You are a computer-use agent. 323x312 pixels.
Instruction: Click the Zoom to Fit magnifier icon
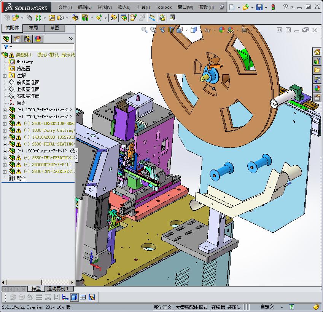[145, 30]
